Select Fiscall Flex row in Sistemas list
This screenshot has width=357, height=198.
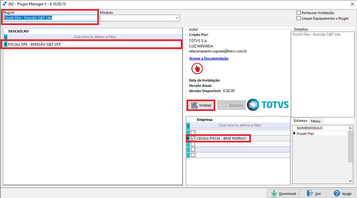322,134
